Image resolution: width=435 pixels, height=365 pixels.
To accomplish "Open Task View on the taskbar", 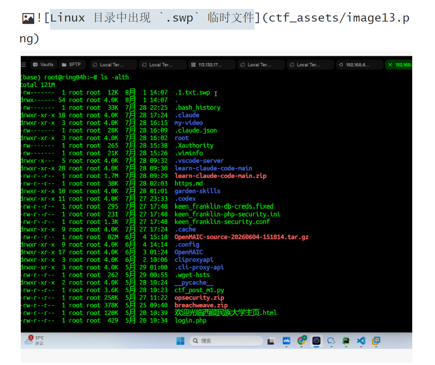I will [x=271, y=341].
